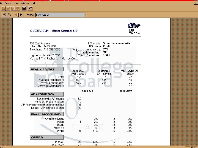Image resolution: width=198 pixels, height=148 pixels.
Task: Click the floppy disk save icon
Action: tap(13, 8)
